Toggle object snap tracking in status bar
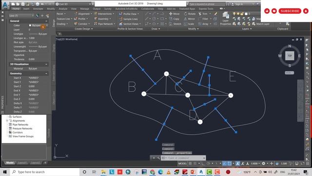Viewport: 312px width, 176px height. 224,163
